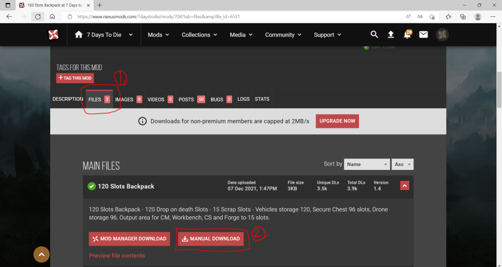Click the Unique DLs 3.5k value

click(x=322, y=189)
